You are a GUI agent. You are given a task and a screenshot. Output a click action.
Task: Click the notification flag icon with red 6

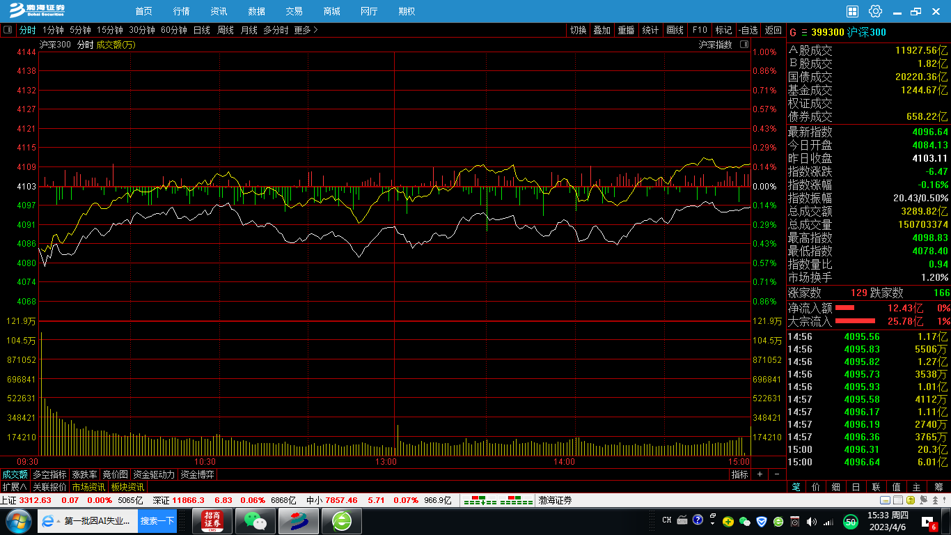[x=929, y=522]
